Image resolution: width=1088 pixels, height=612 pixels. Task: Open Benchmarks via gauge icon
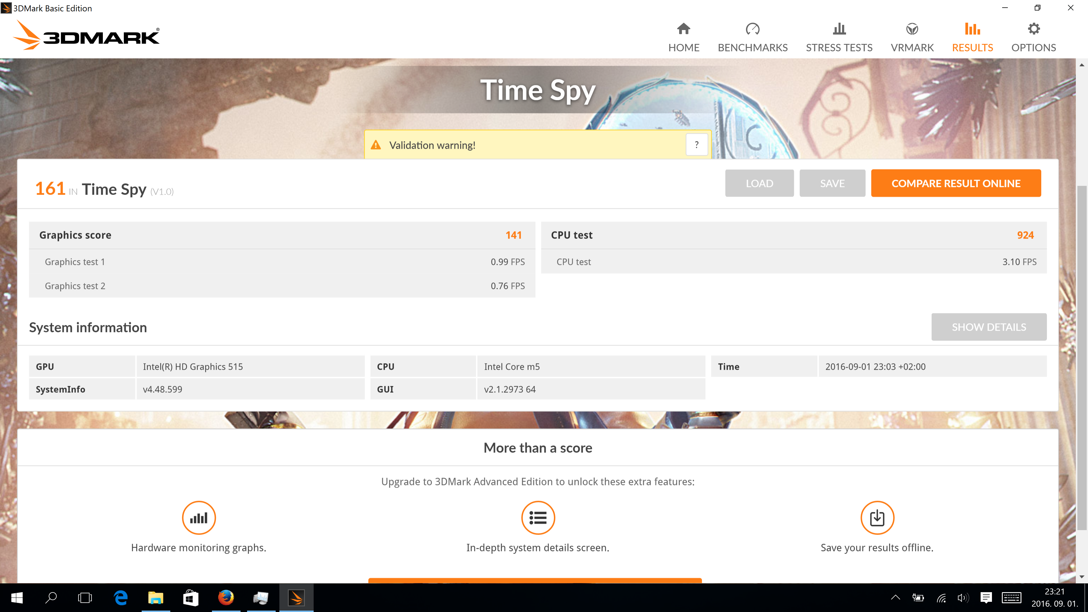[752, 29]
